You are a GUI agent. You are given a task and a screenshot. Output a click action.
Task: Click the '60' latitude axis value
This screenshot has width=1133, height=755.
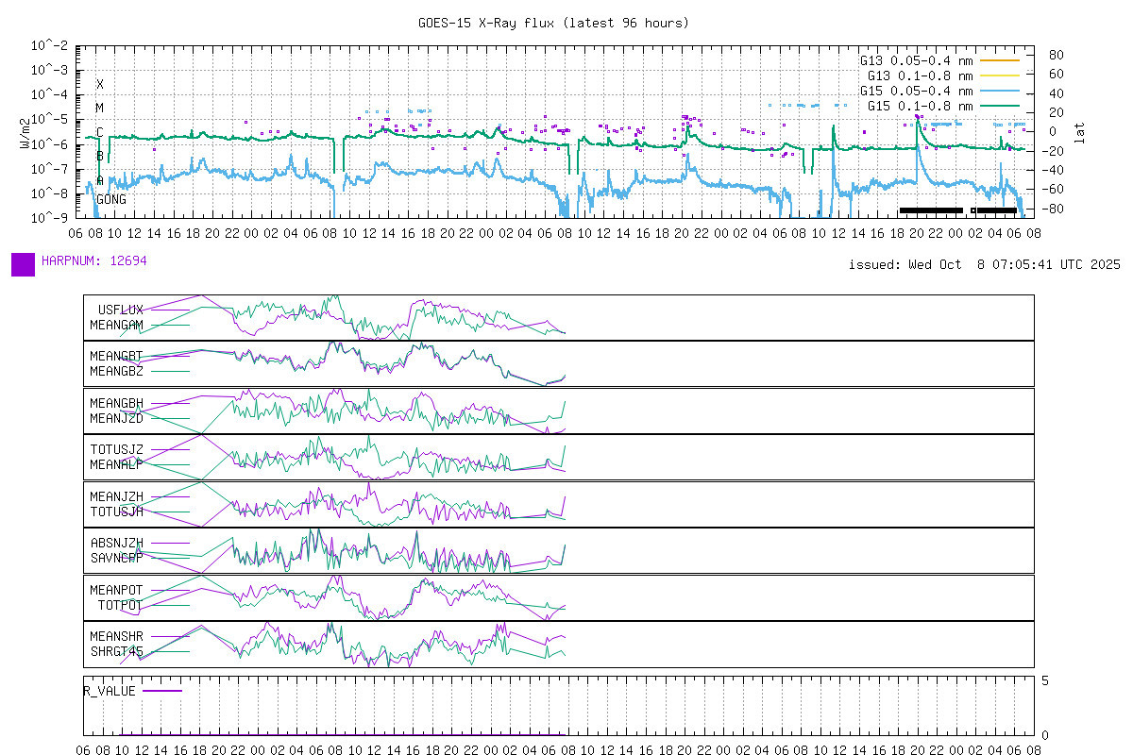[x=1057, y=74]
